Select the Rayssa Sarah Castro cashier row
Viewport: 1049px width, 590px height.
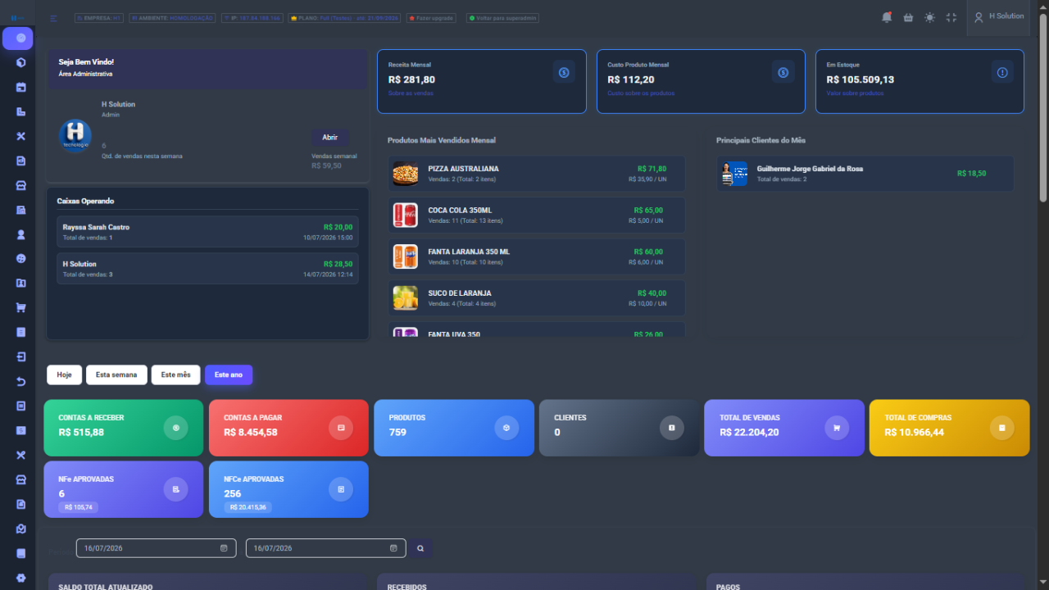click(x=208, y=232)
